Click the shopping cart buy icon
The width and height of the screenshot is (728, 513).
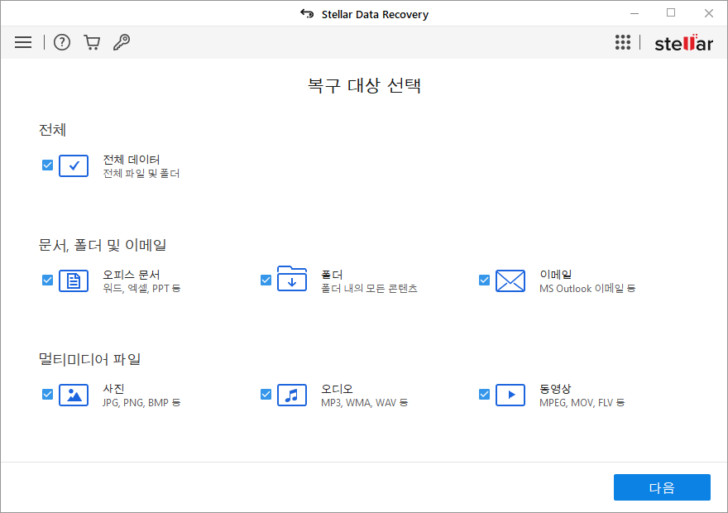pyautogui.click(x=92, y=42)
